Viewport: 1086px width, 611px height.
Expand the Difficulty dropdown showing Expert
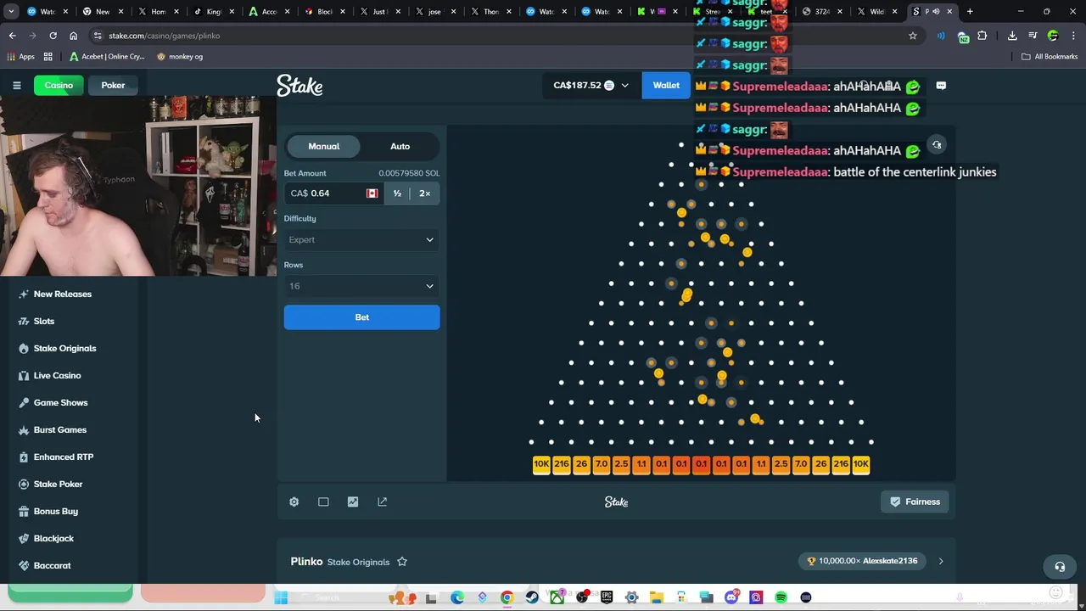point(362,240)
